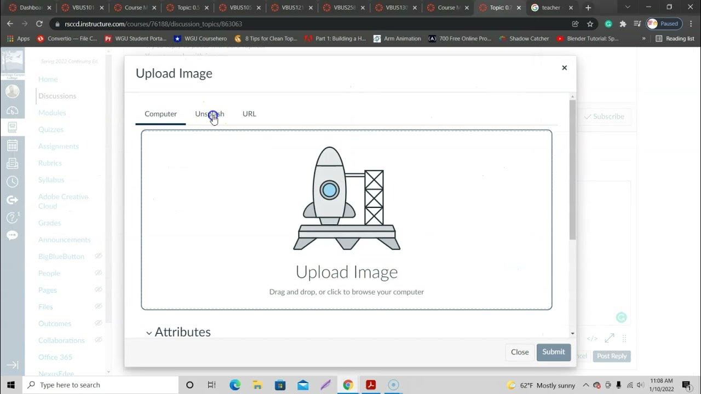
Task: Go back in browser history
Action: (10, 24)
